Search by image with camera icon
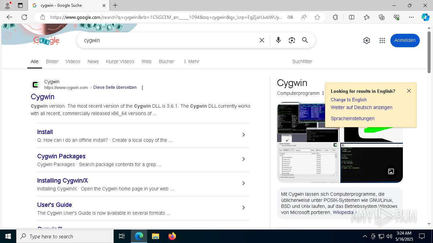 (x=292, y=40)
